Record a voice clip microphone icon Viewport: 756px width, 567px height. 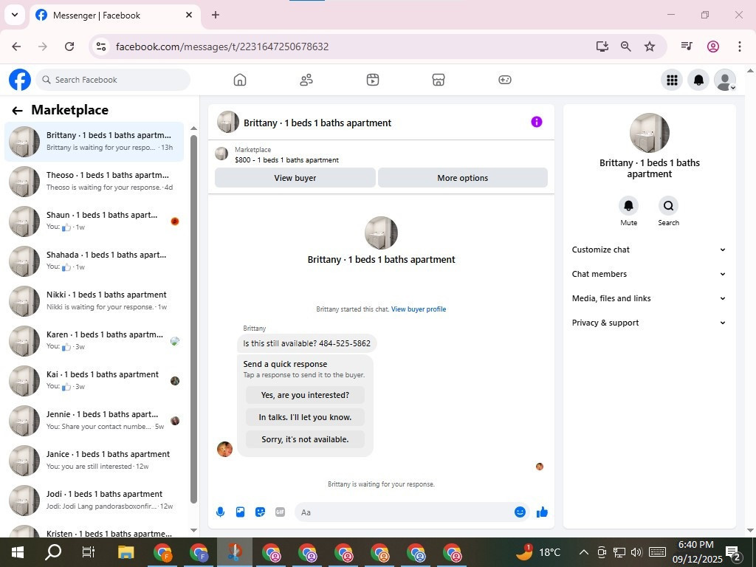click(220, 512)
